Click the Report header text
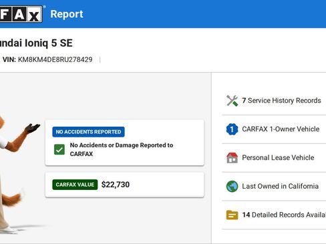 [x=67, y=14]
